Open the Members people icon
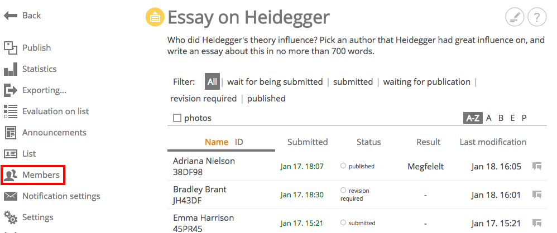 click(x=11, y=175)
